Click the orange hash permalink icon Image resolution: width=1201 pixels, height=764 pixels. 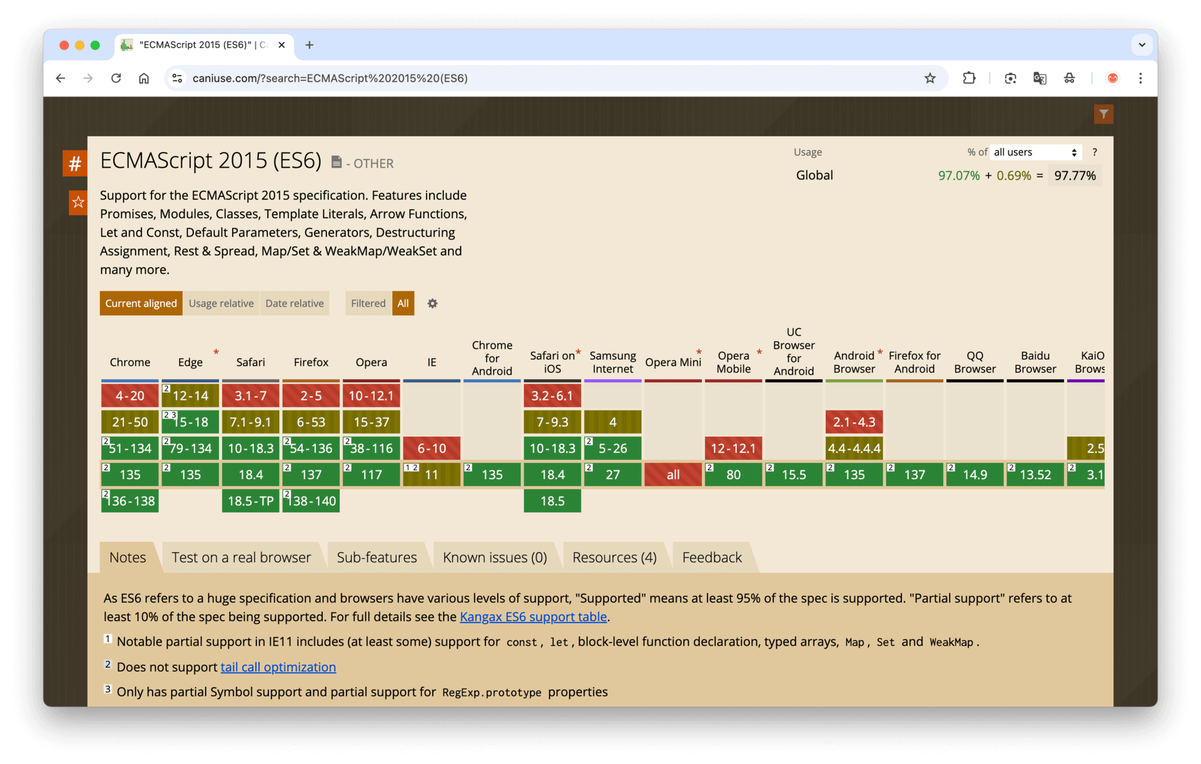coord(74,164)
